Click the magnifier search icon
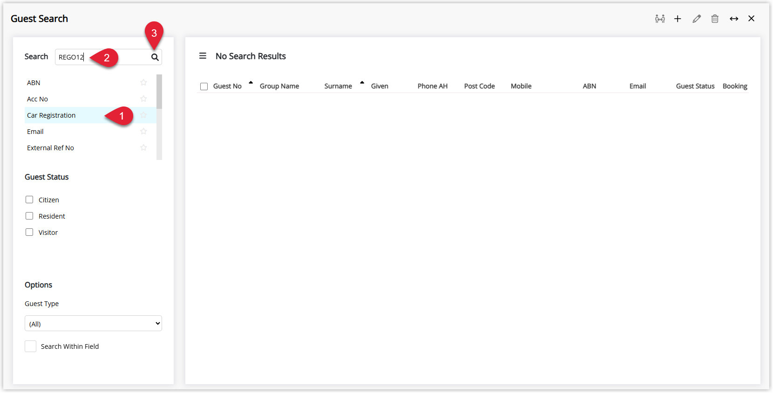 point(155,57)
